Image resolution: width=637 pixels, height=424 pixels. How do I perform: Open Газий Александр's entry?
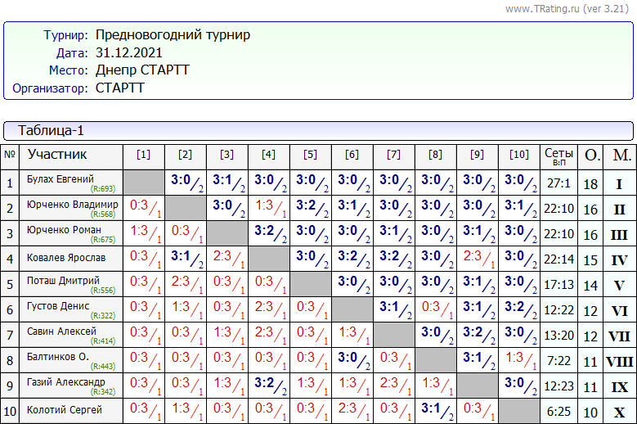65,381
